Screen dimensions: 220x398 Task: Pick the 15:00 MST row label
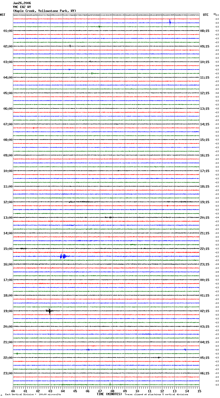pos(8,249)
